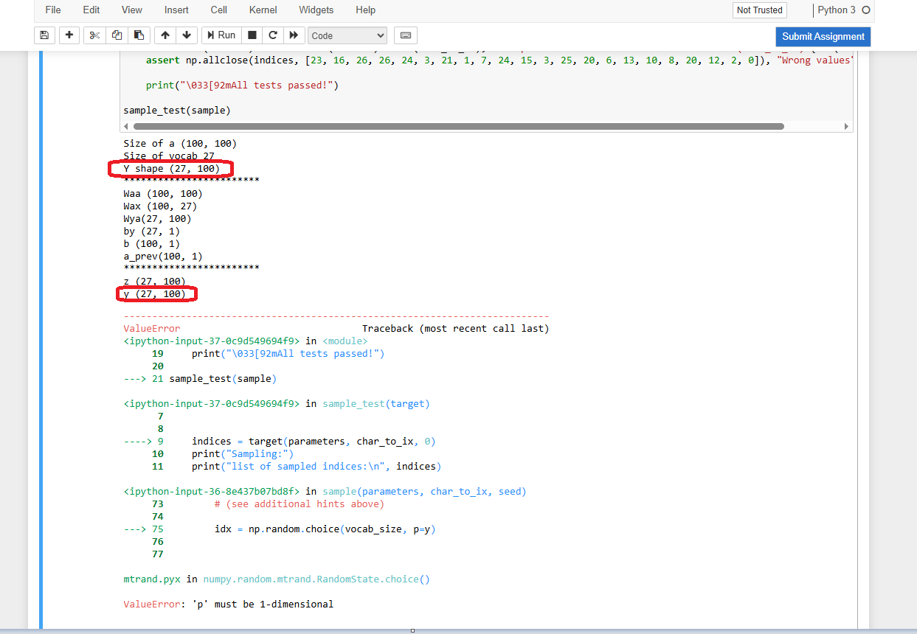This screenshot has height=634, width=917.
Task: Open the Kernel menu
Action: [263, 10]
